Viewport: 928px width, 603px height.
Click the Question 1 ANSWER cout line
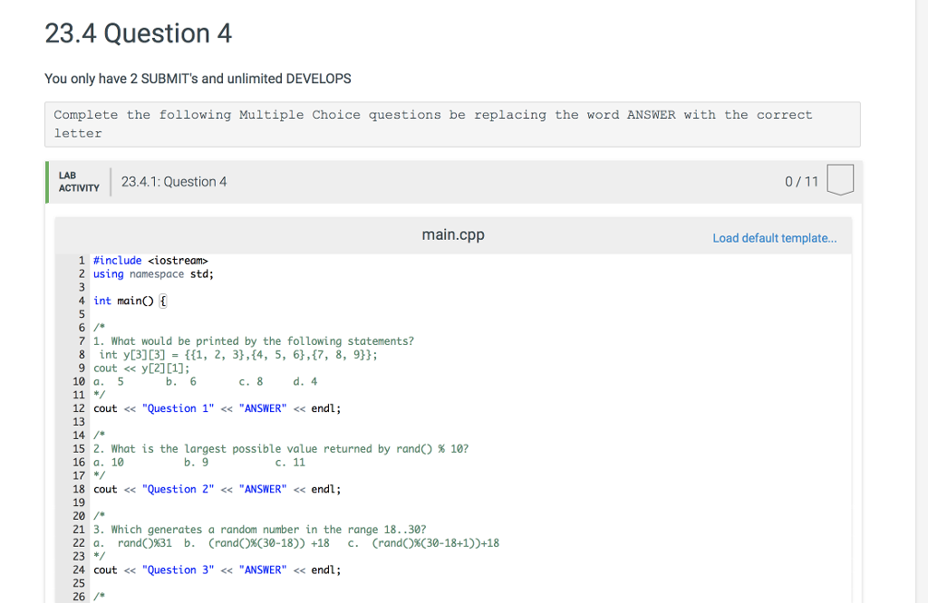pyautogui.click(x=217, y=408)
